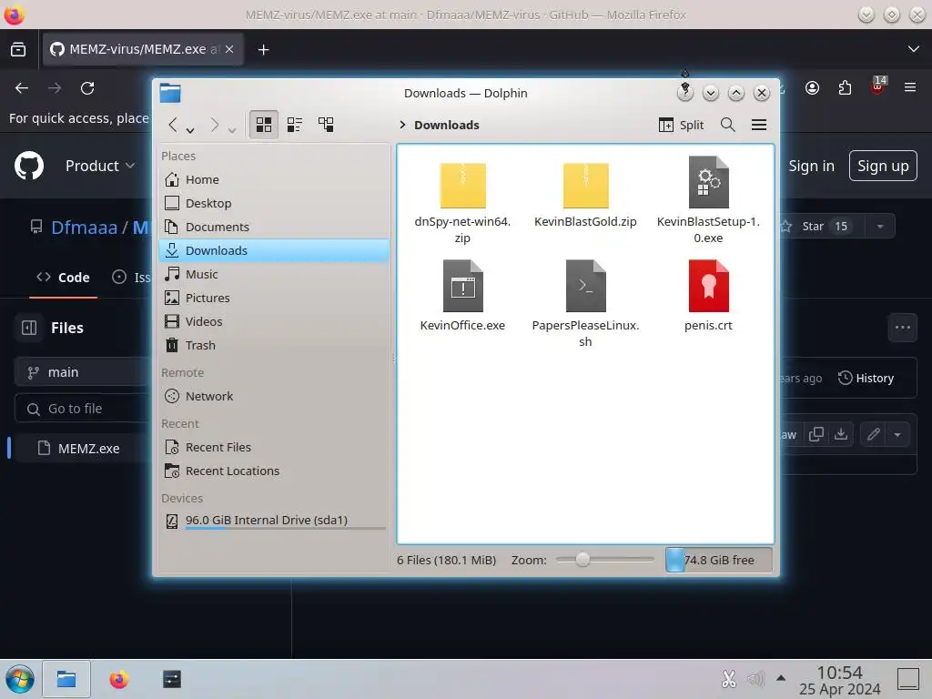932x699 pixels.
Task: Switch Dolphin to Icons view mode
Action: coord(263,124)
